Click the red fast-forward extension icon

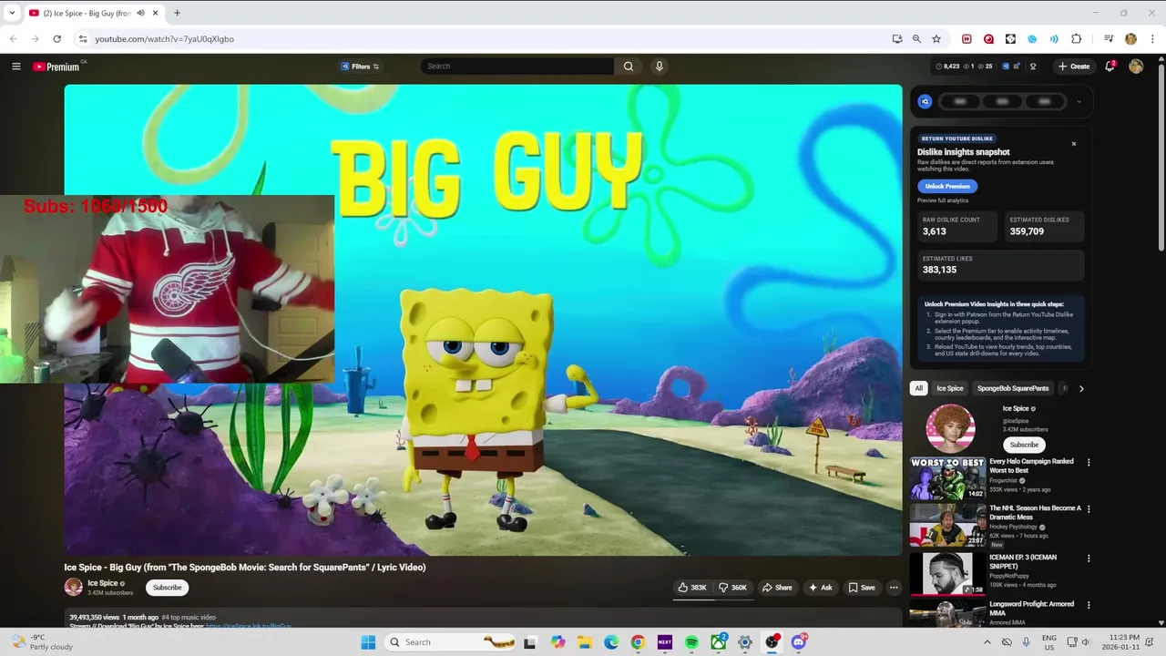click(967, 39)
